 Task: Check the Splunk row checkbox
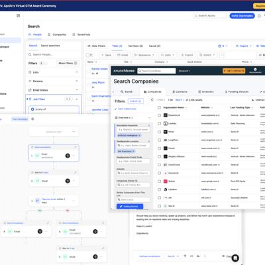(159, 182)
